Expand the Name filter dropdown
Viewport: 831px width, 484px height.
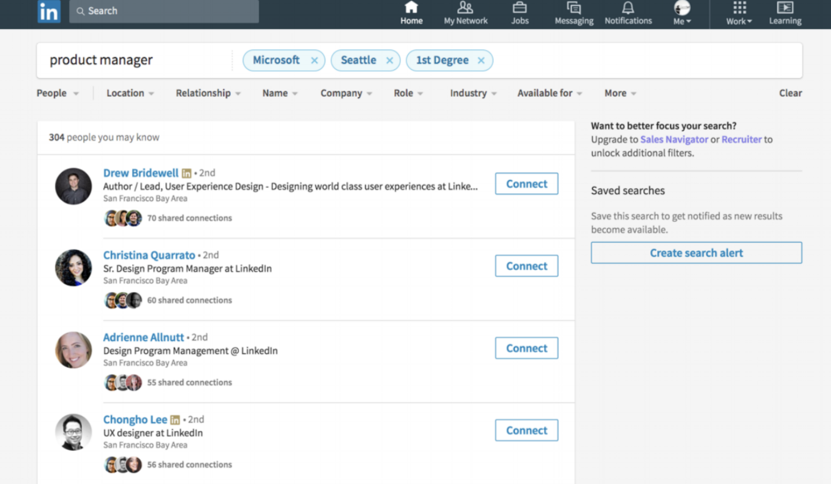[x=280, y=93]
